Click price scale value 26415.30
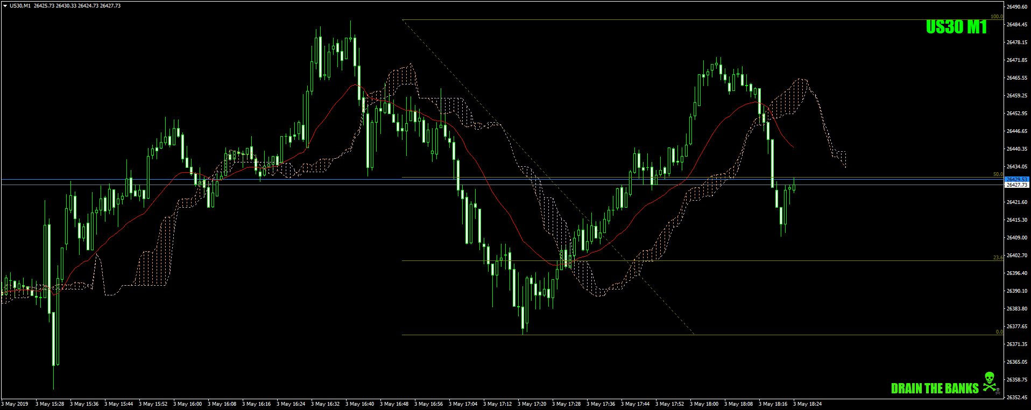This screenshot has width=1031, height=410. (x=1017, y=220)
